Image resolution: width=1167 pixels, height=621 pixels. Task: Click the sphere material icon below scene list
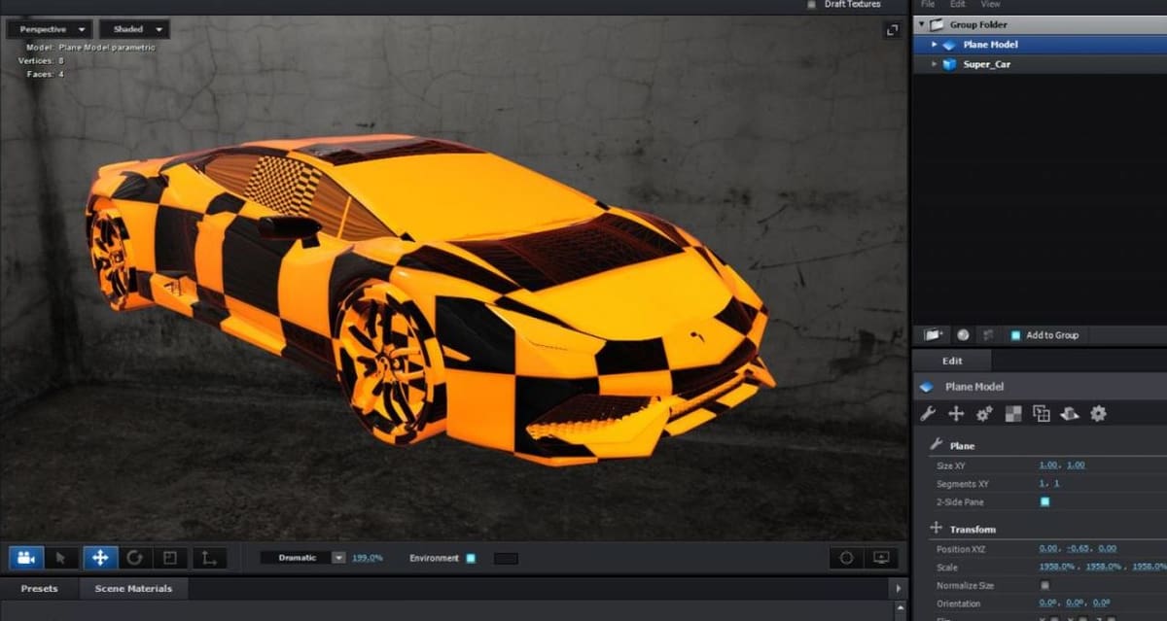963,334
